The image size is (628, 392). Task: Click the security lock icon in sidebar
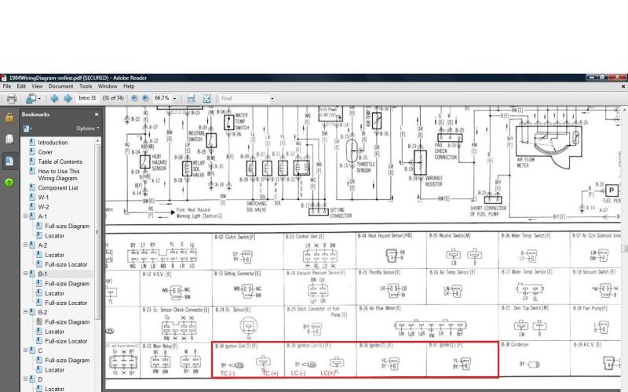point(9,118)
